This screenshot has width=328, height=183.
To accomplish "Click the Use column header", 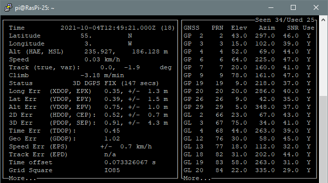I will pyautogui.click(x=309, y=28).
